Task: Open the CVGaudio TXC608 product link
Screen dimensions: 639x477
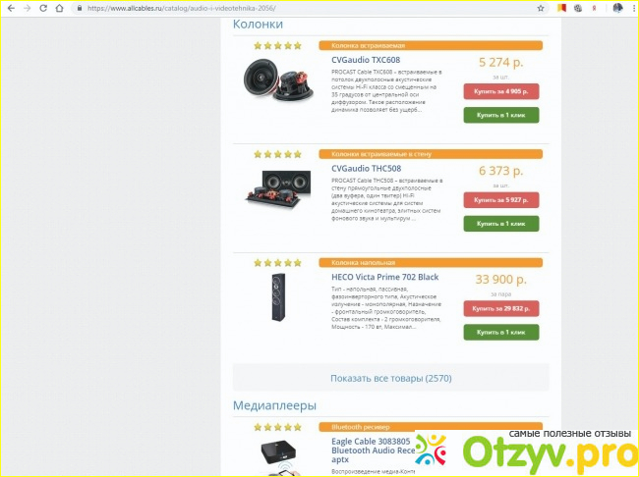Action: pos(366,60)
